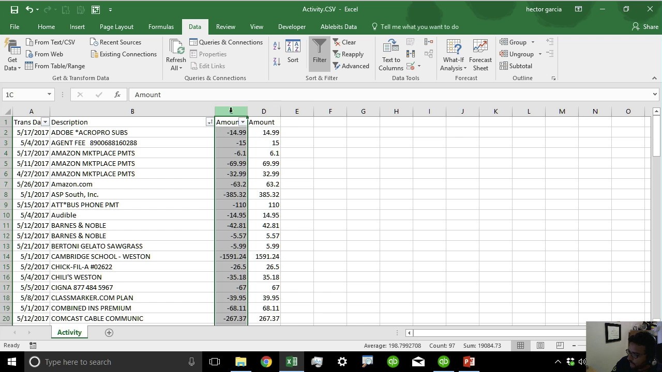Screen dimensions: 662x372
Task: Click the Consolidate icon
Action: [429, 42]
